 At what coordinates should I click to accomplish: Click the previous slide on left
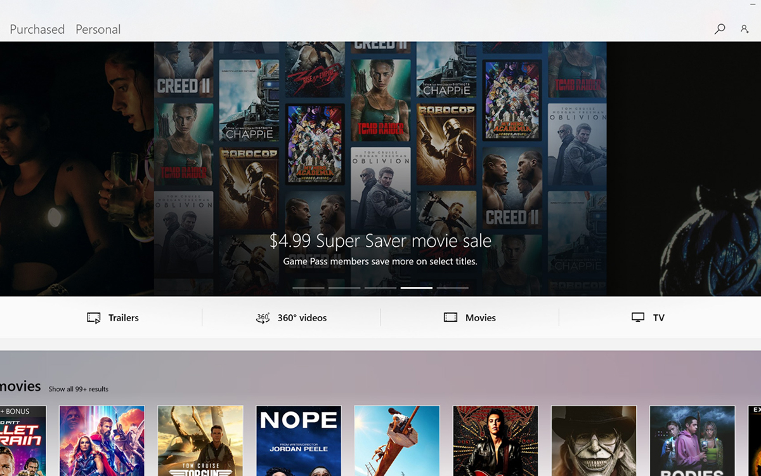(77, 168)
